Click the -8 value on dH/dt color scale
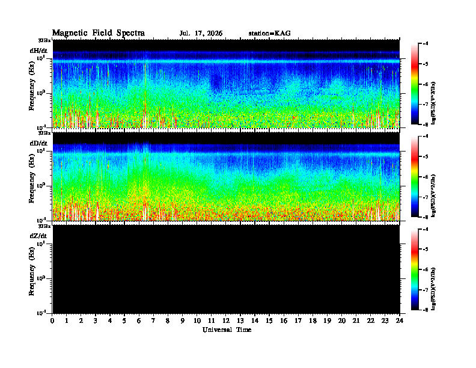The height and width of the screenshot is (368, 476). tap(426, 124)
